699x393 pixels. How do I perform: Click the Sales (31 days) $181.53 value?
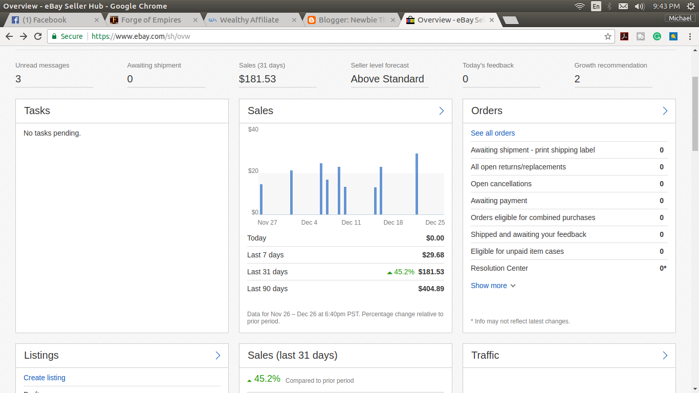point(257,79)
